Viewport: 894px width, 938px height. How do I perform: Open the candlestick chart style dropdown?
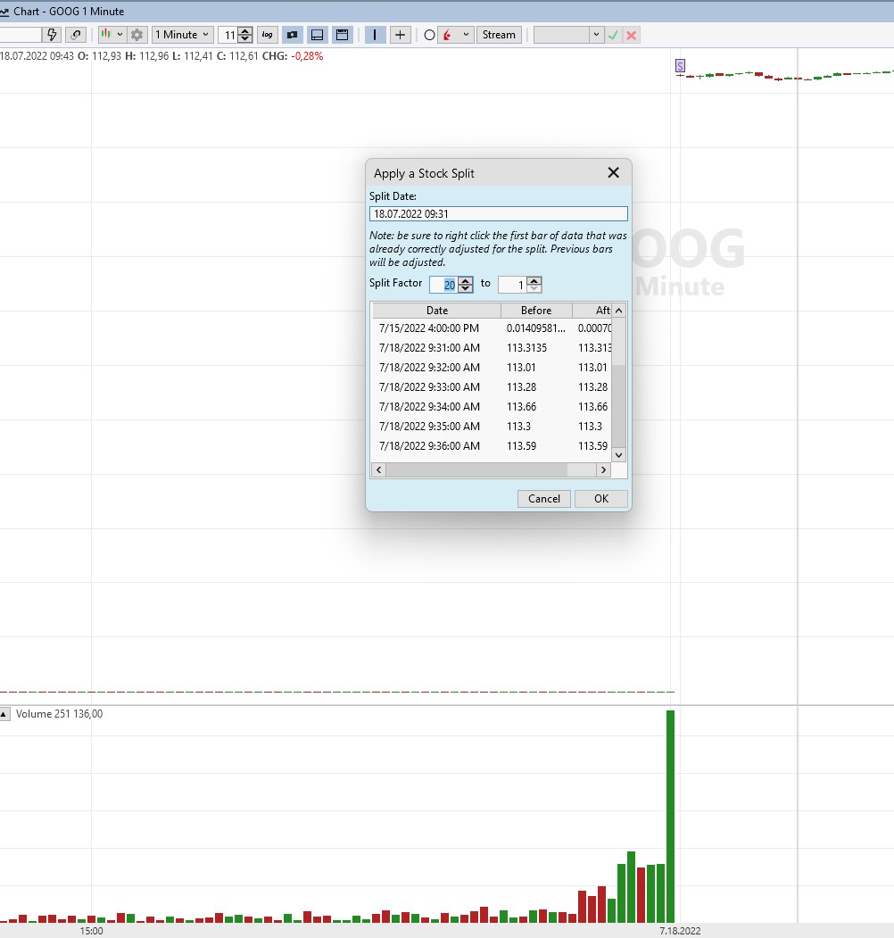click(112, 35)
